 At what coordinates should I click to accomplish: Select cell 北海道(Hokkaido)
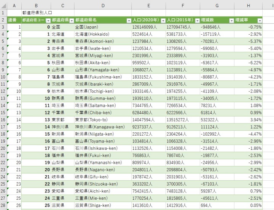103,34
